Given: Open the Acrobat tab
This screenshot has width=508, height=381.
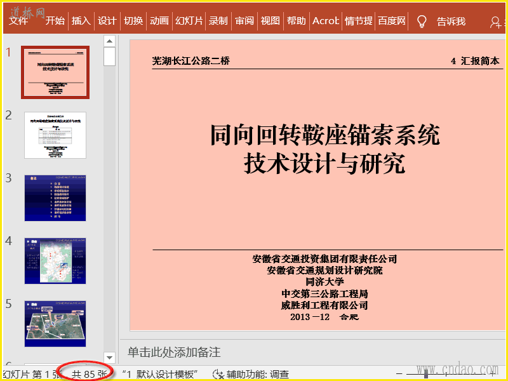Looking at the screenshot, I should coord(326,21).
